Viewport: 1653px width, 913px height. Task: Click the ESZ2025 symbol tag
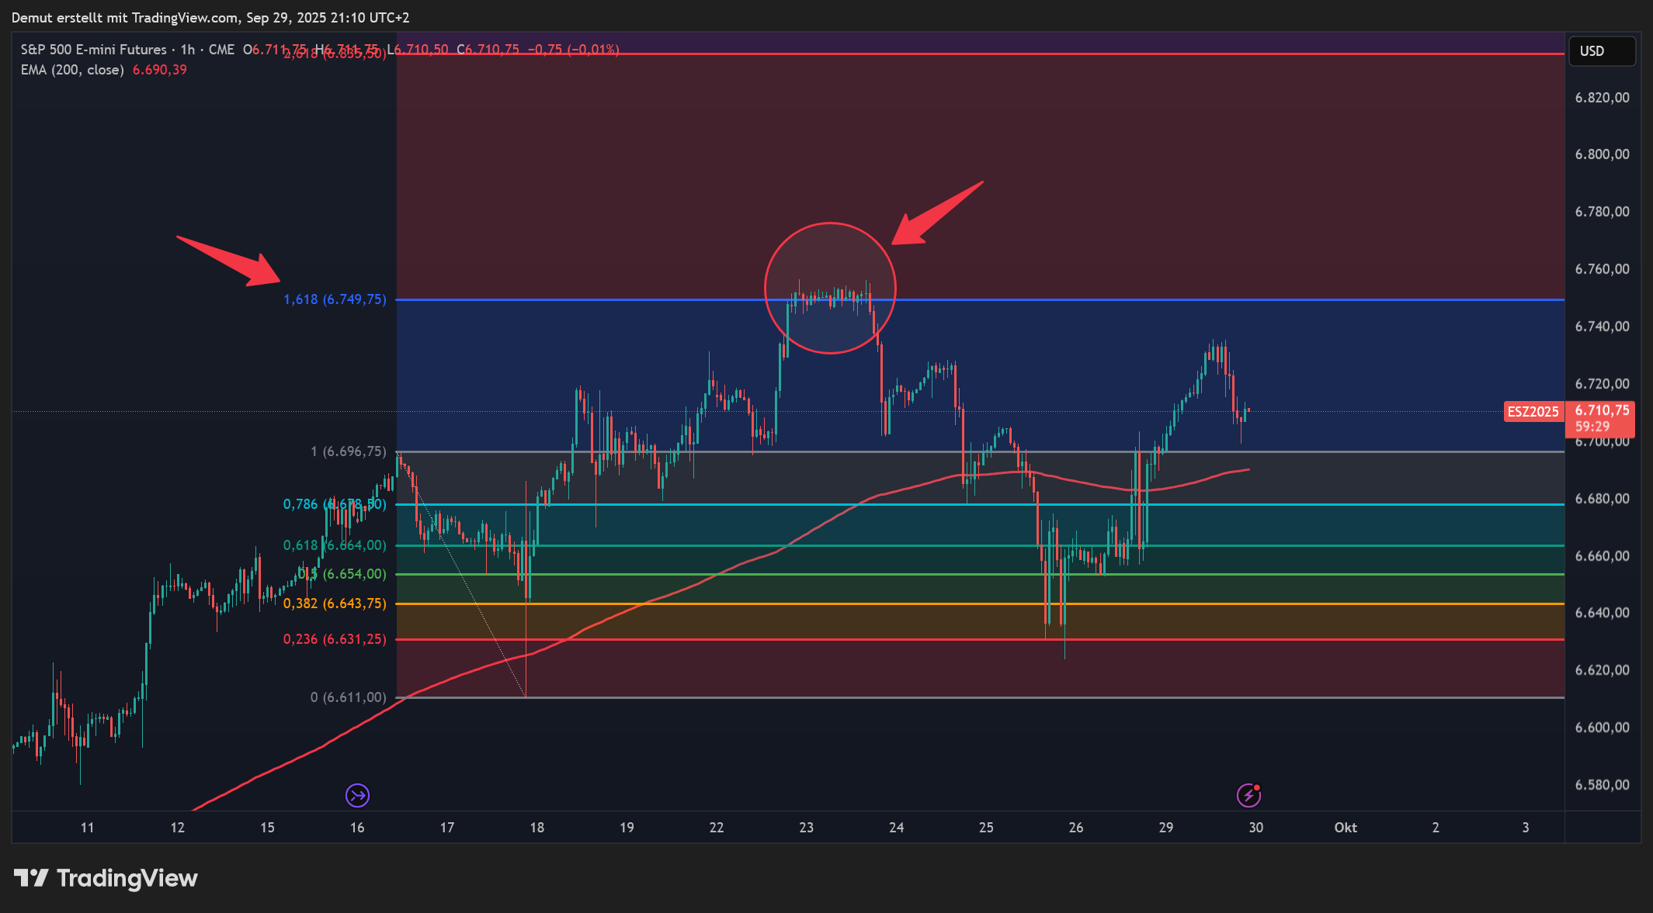click(x=1533, y=411)
